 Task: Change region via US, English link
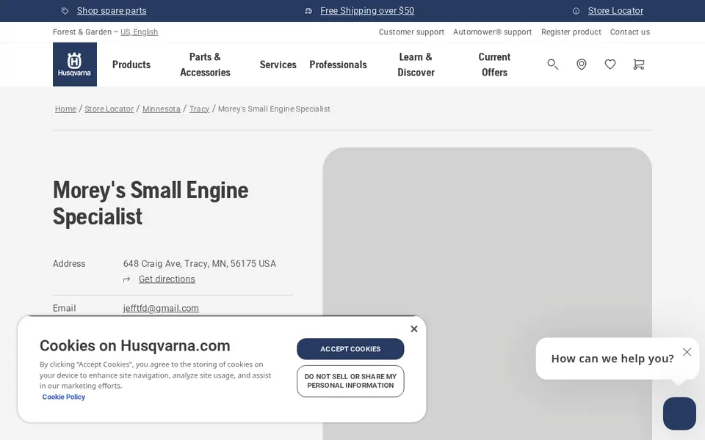point(139,32)
